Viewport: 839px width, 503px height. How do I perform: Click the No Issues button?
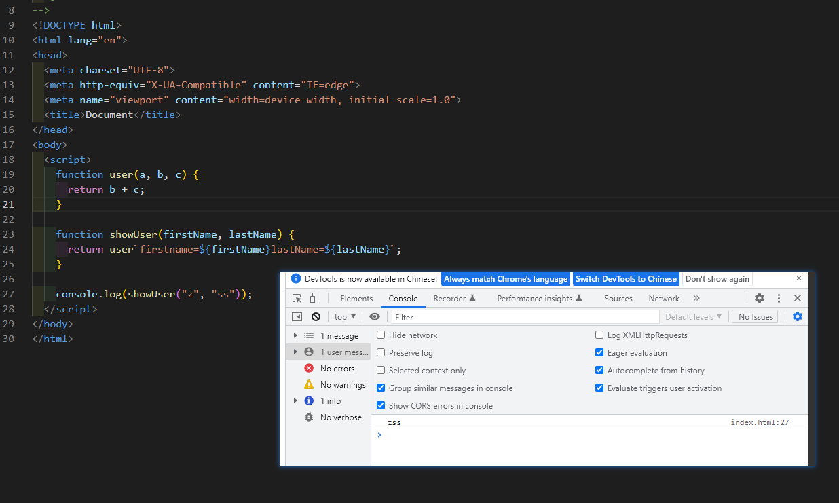pyautogui.click(x=756, y=316)
